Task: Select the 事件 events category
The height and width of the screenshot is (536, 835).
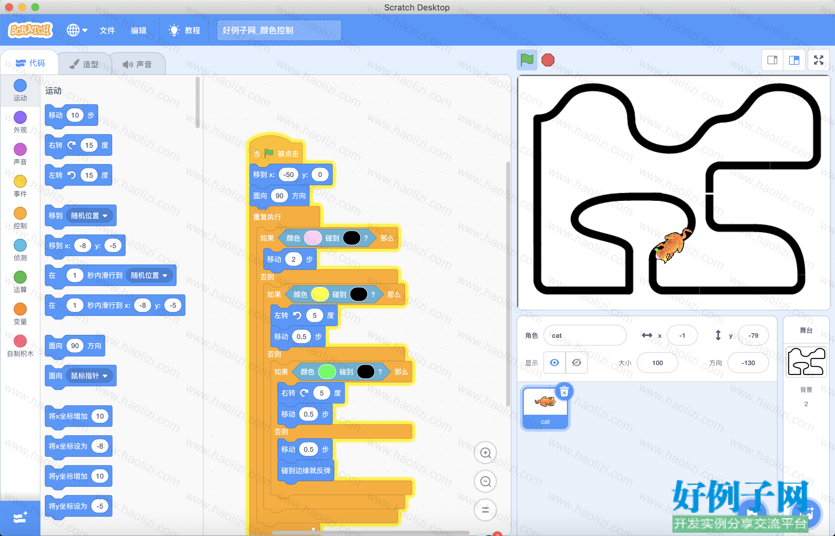Action: click(20, 186)
